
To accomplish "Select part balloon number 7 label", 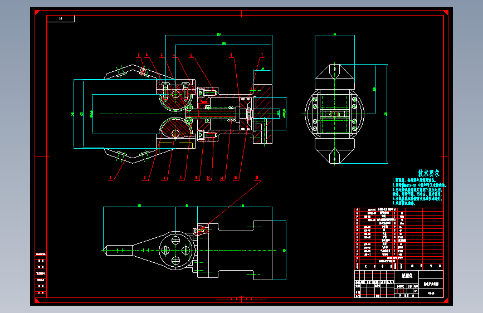I will coord(262,55).
